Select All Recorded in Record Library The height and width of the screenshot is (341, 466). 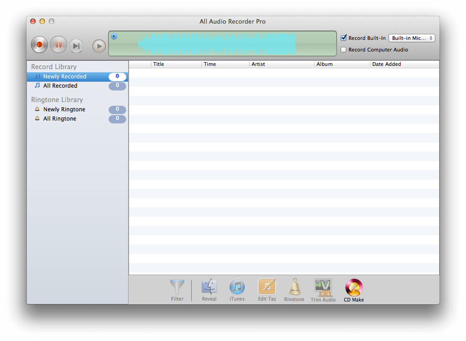[x=78, y=86]
